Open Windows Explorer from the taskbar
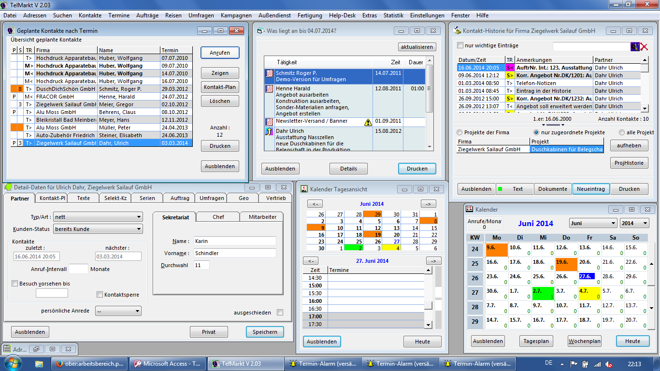 tap(39, 364)
